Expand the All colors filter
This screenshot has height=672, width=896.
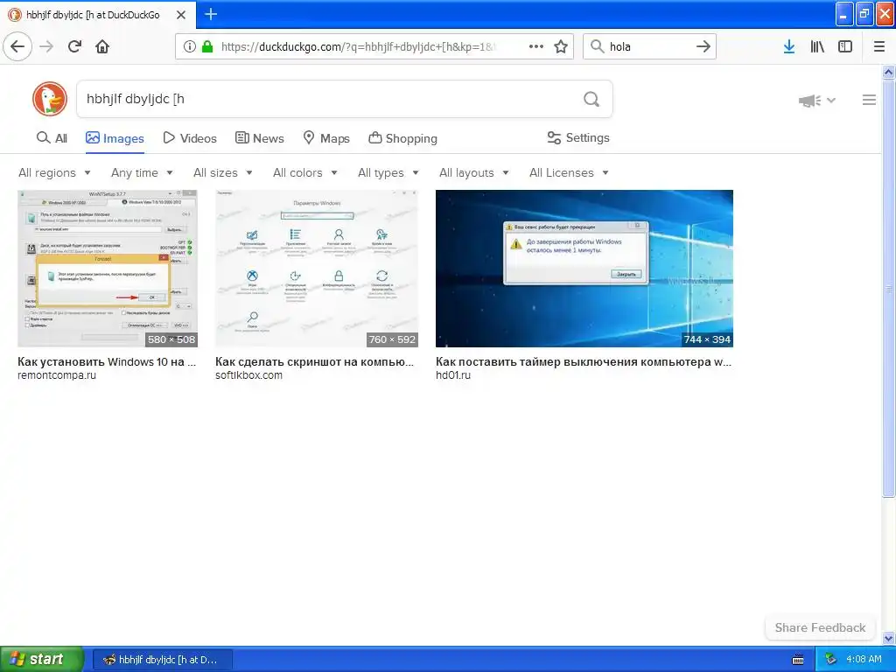[305, 172]
